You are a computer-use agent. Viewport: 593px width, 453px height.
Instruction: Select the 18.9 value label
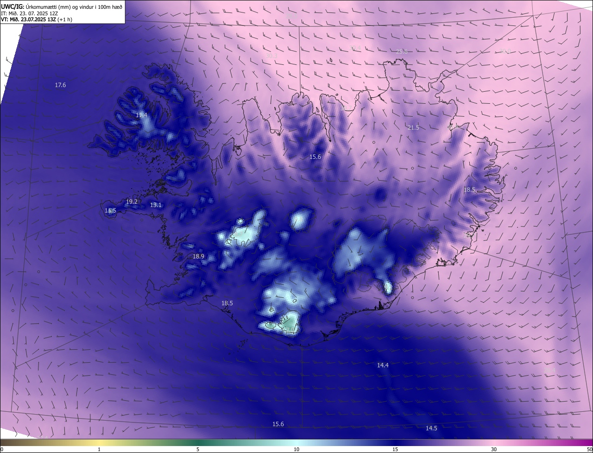[198, 257]
